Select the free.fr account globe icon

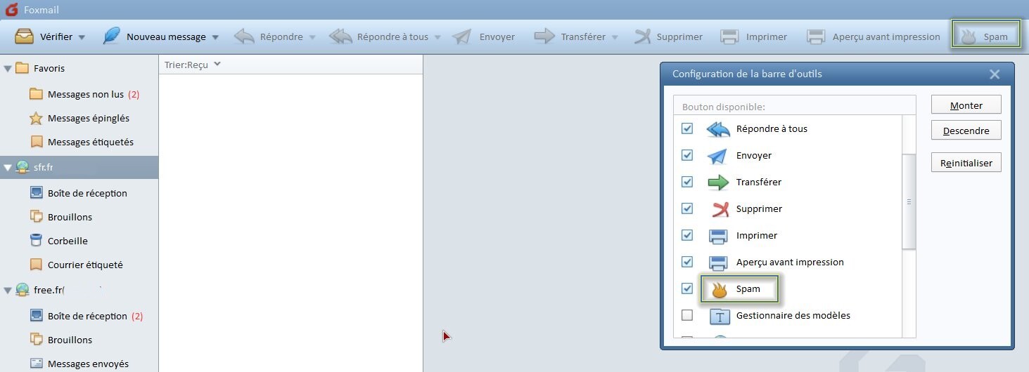tap(22, 289)
